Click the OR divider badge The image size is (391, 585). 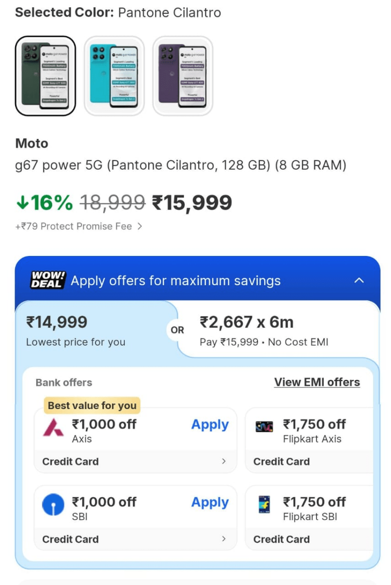[x=176, y=330]
